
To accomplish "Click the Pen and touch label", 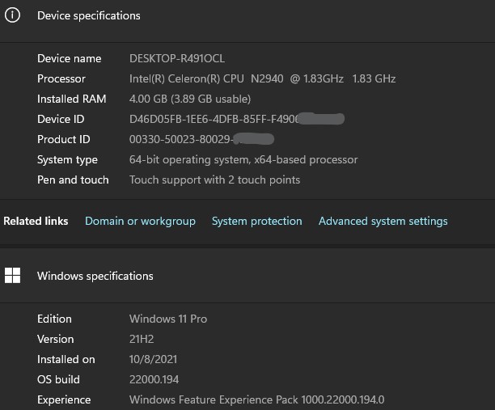I will click(x=73, y=180).
